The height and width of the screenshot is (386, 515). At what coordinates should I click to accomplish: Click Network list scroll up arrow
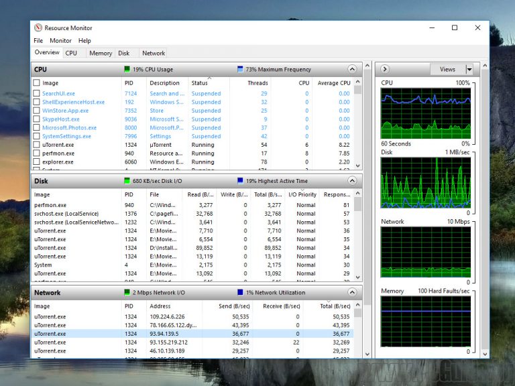click(358, 305)
